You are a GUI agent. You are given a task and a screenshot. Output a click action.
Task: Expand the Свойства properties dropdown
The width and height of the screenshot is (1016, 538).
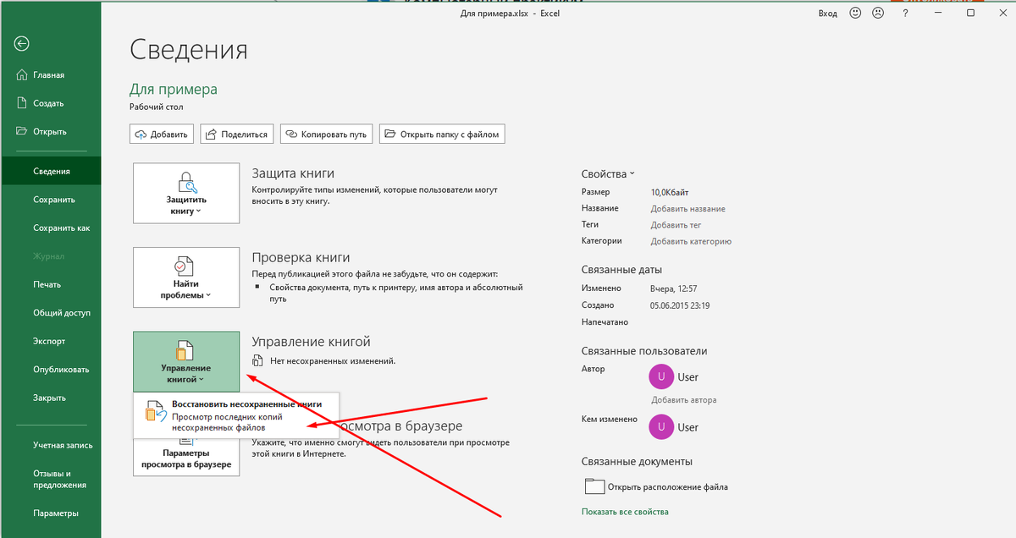[x=608, y=173]
